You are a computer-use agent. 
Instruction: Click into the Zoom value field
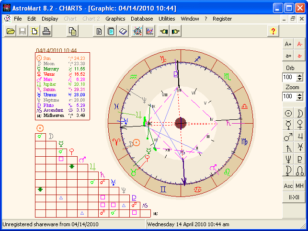point(289,96)
